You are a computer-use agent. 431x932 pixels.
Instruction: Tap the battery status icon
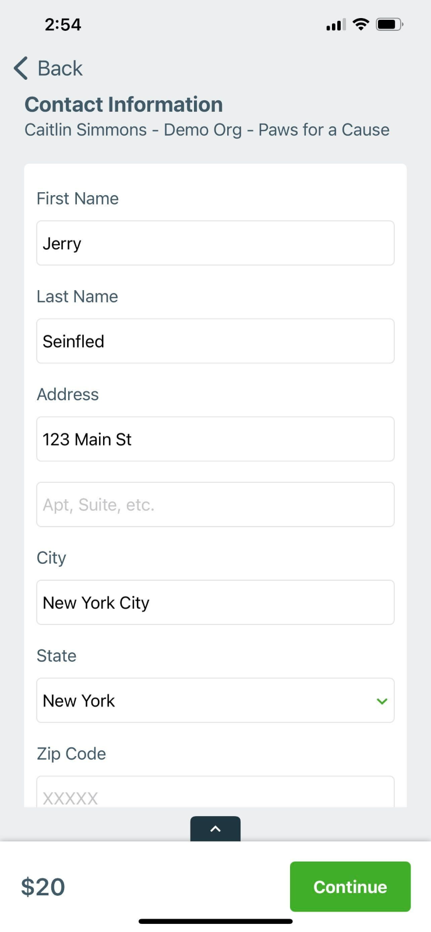(x=390, y=24)
